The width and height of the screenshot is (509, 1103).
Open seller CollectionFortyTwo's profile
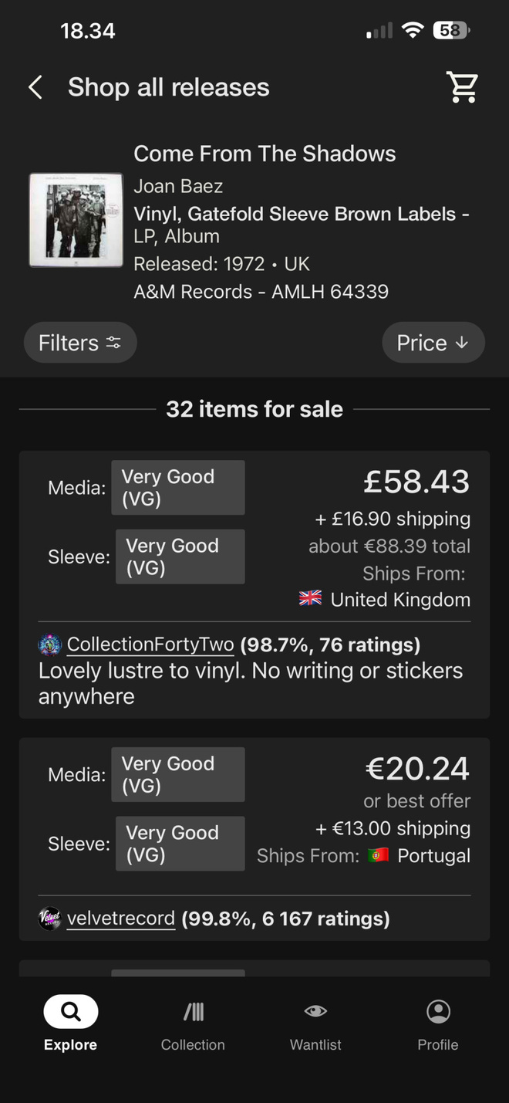coord(150,644)
